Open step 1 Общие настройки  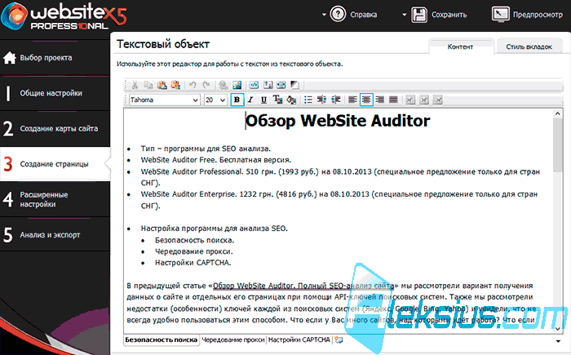55,93
